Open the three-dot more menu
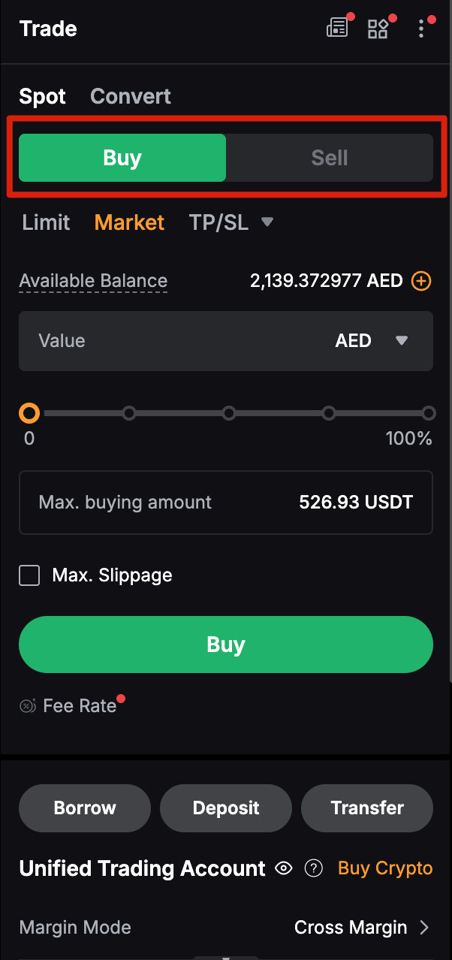The image size is (452, 960). 421,29
